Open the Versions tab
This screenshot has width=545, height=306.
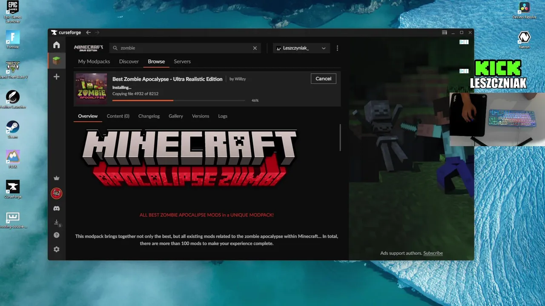[x=201, y=116]
